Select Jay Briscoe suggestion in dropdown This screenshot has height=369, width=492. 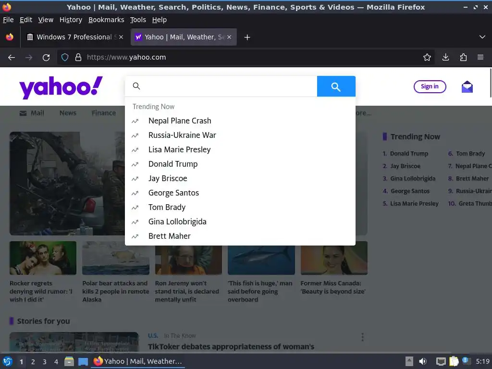coord(240,179)
